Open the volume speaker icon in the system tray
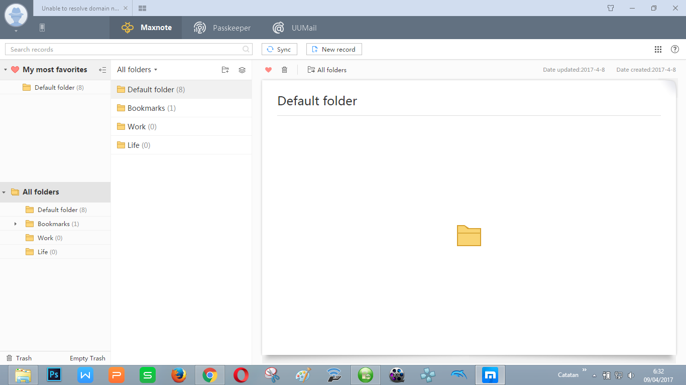 (x=631, y=375)
